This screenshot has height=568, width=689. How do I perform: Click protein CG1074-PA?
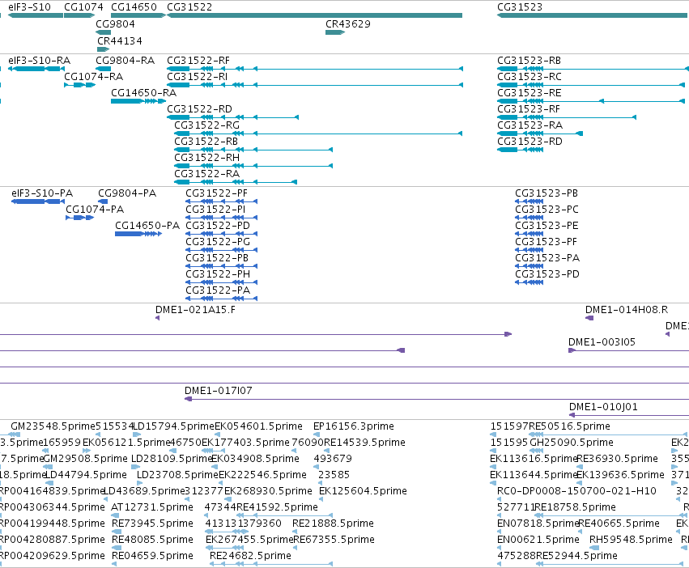coord(79,218)
